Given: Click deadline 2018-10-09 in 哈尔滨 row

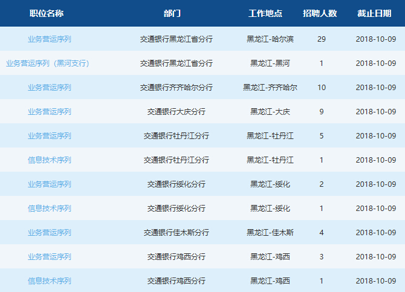Looking at the screenshot, I should tap(376, 39).
